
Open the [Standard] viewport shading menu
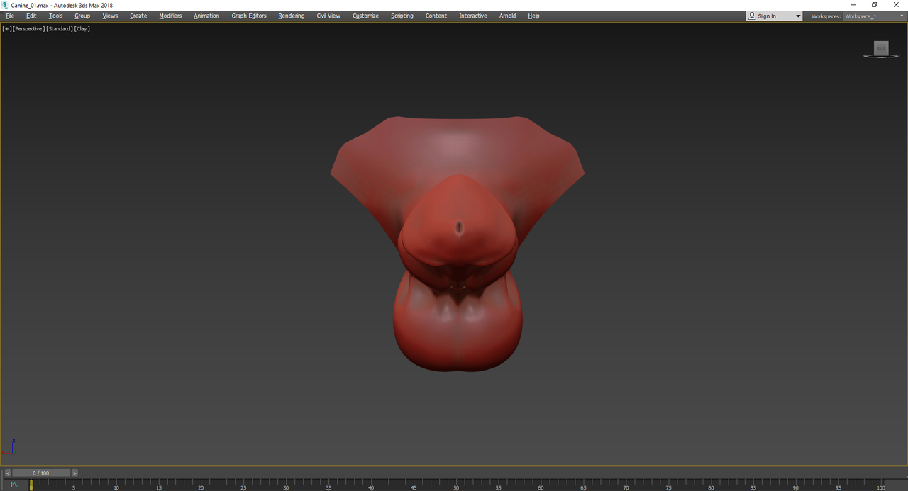click(60, 29)
